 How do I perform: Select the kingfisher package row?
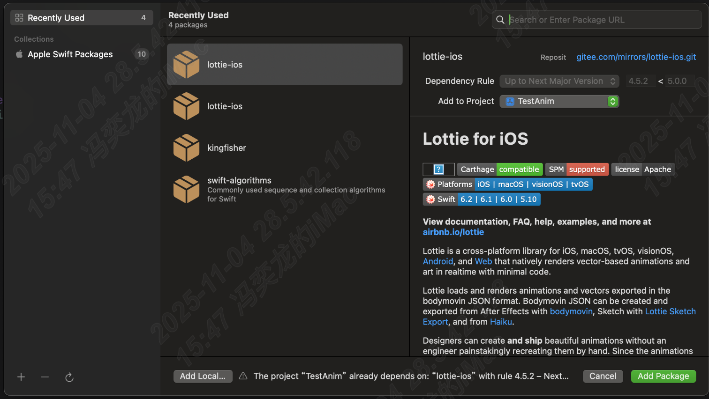click(x=285, y=148)
